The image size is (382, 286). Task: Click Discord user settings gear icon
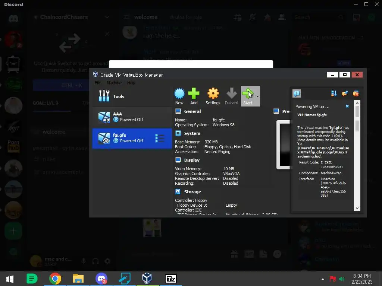[x=107, y=261]
